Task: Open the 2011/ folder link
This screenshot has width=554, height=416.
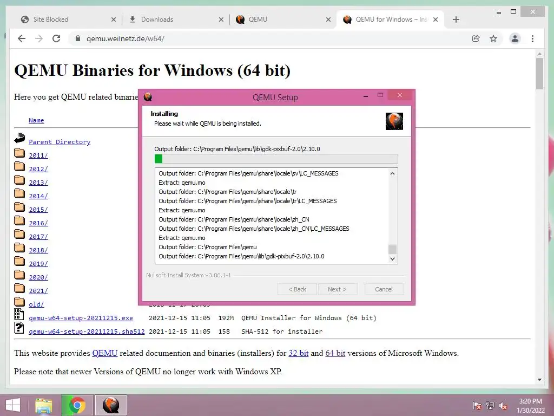Action: point(38,155)
